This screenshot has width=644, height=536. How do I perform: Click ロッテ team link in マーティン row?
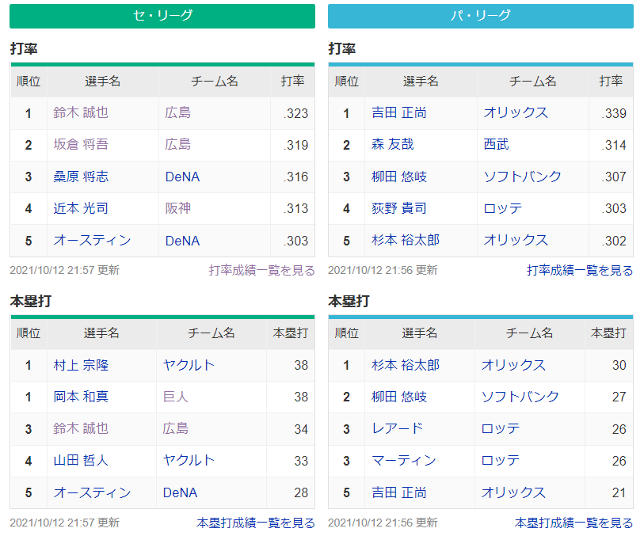(501, 461)
